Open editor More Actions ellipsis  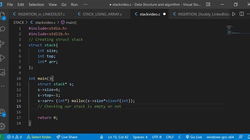pos(248,14)
